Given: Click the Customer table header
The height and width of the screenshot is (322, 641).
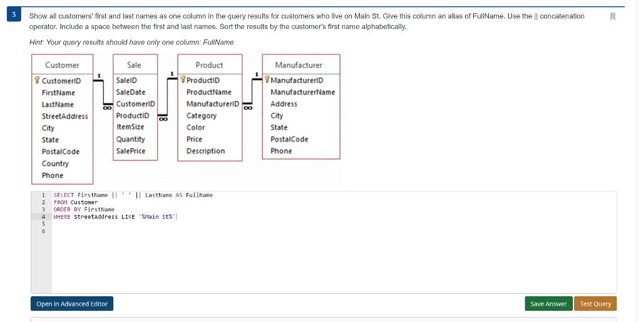Looking at the screenshot, I should 62,65.
